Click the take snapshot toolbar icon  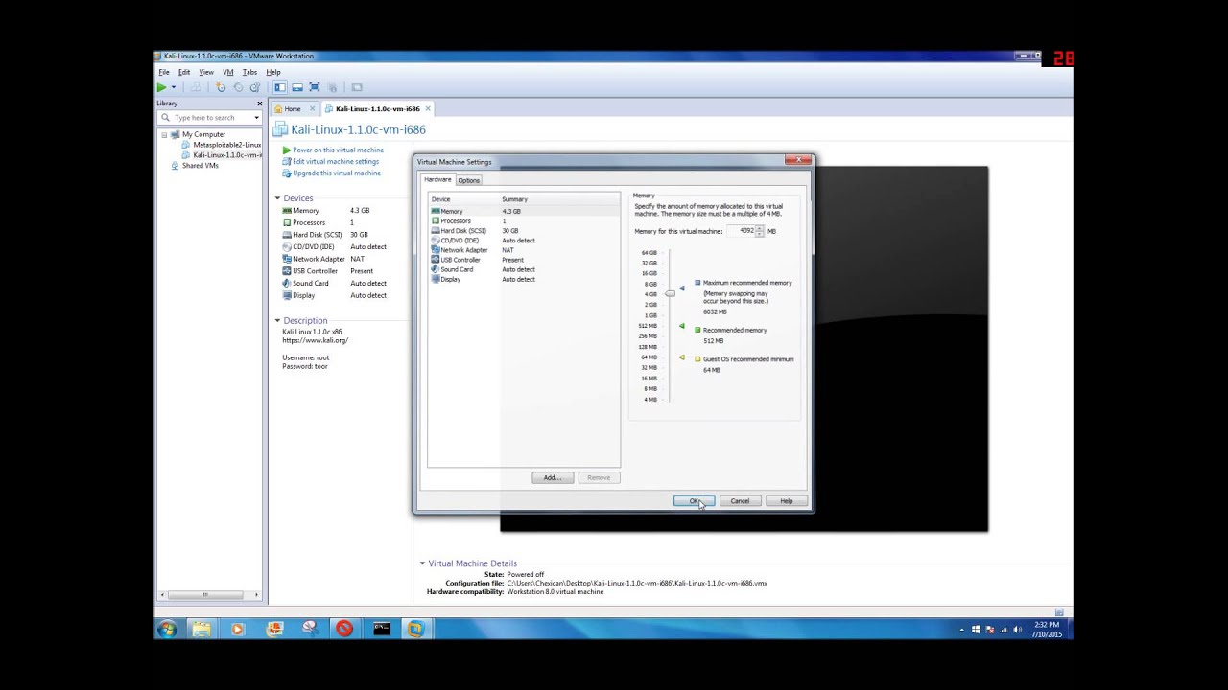(x=221, y=87)
